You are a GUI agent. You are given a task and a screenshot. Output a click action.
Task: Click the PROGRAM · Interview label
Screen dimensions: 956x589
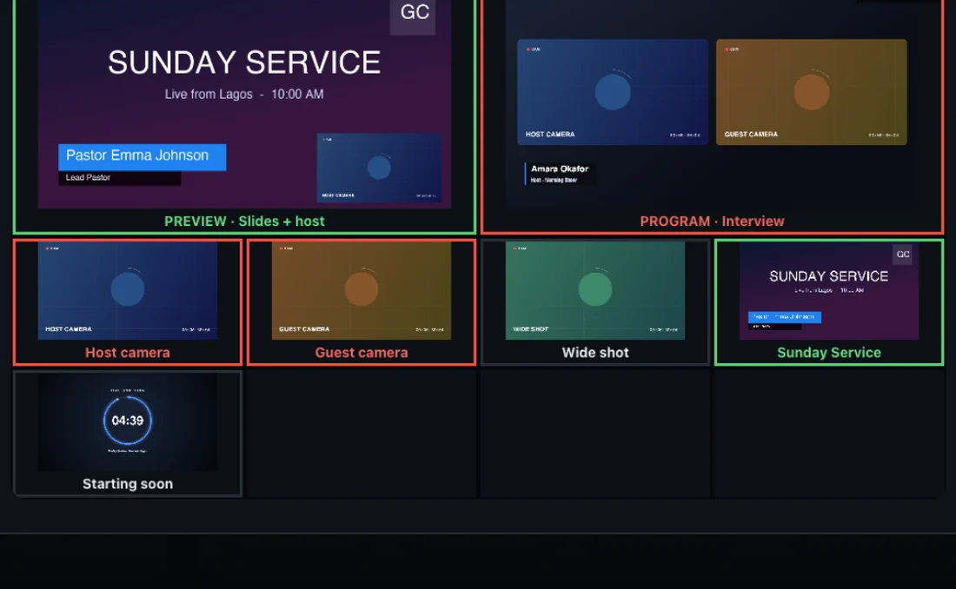(x=712, y=222)
